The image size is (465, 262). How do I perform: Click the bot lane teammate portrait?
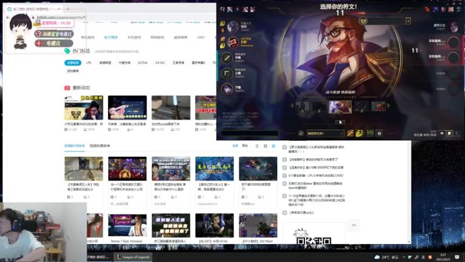tap(227, 89)
